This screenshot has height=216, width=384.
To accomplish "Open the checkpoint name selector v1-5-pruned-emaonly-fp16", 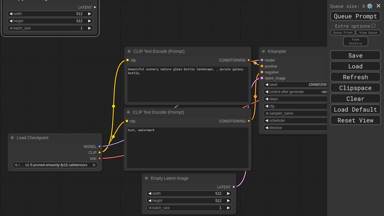I will click(55, 165).
